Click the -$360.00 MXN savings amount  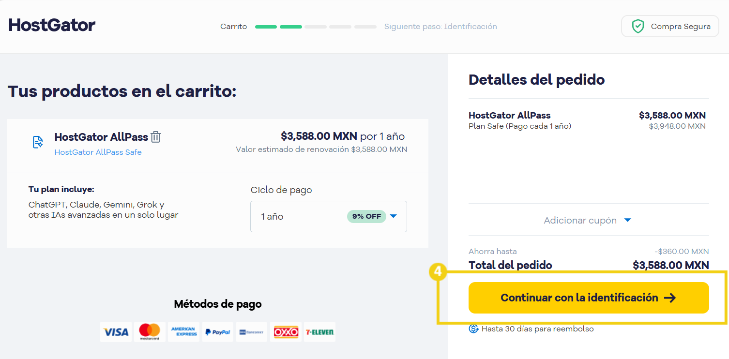pyautogui.click(x=682, y=252)
